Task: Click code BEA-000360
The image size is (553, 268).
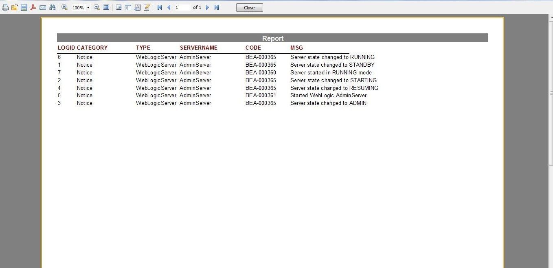Action: (261, 72)
